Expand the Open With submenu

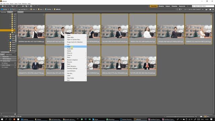click(75, 37)
